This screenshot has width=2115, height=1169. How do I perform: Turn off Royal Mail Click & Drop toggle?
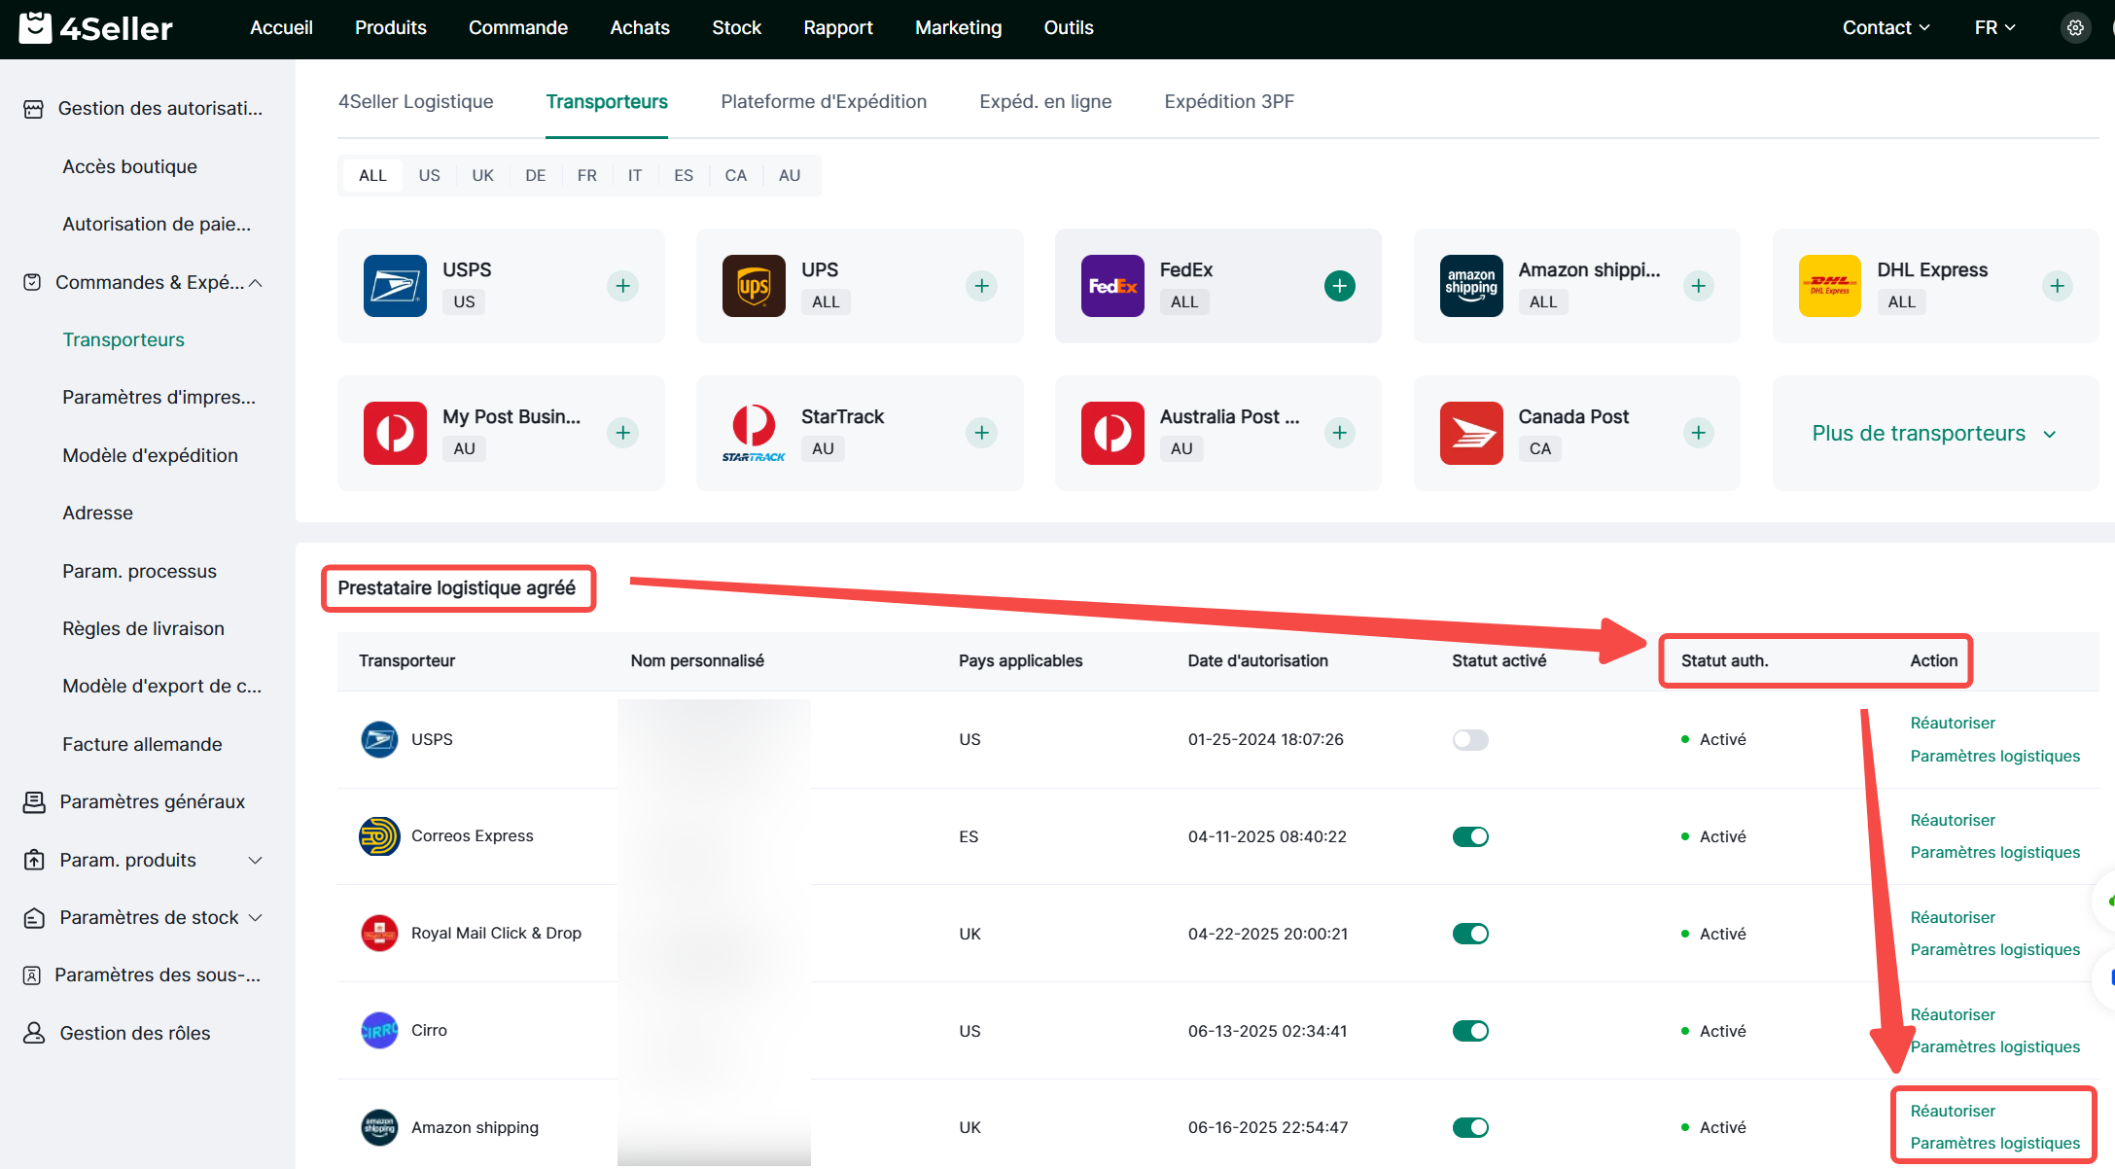[x=1469, y=934]
